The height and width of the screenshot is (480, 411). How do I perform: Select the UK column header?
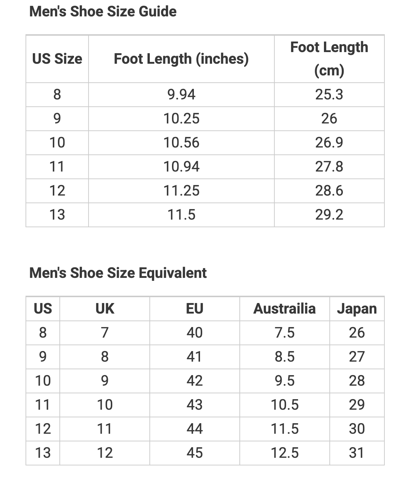105,309
